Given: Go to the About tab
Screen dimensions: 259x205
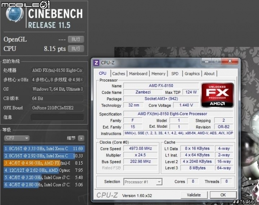Looking at the screenshot, I should (x=209, y=74).
